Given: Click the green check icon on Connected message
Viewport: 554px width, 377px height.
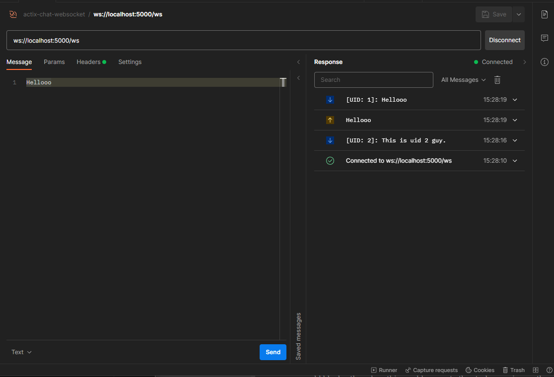Looking at the screenshot, I should (330, 161).
